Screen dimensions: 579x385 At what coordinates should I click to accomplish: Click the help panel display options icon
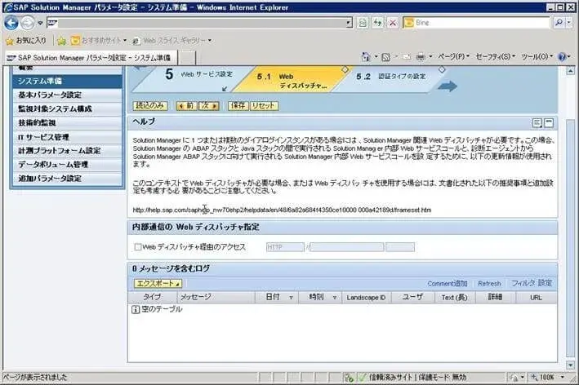click(537, 123)
